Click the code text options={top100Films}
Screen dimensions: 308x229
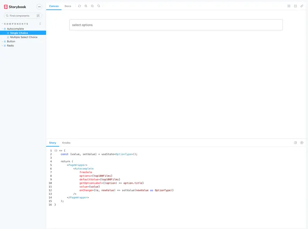click(x=96, y=176)
